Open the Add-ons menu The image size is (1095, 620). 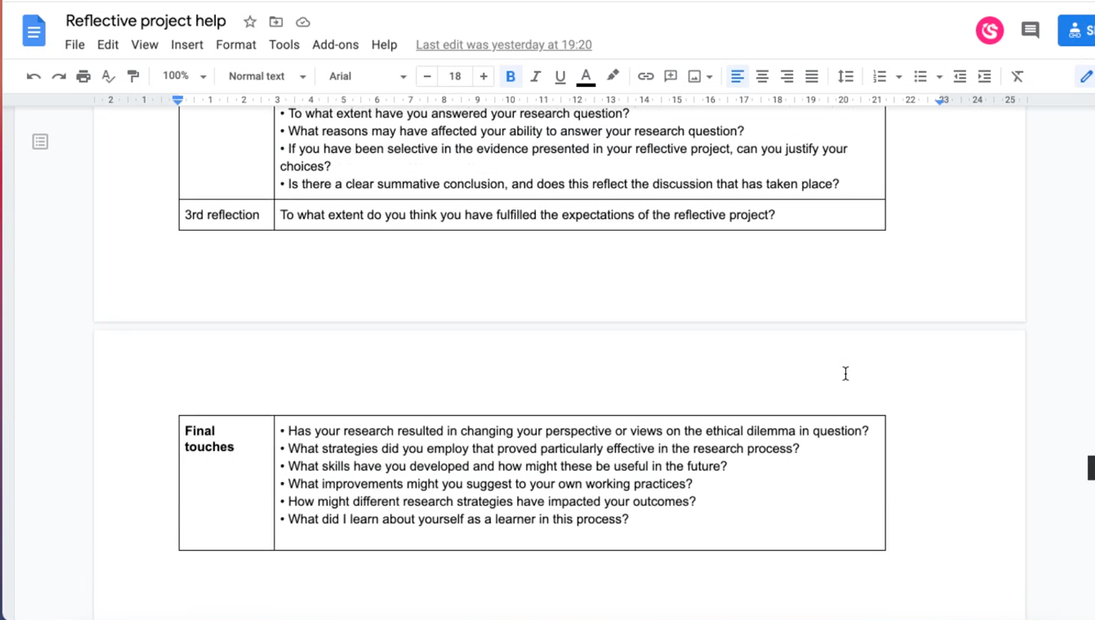335,45
